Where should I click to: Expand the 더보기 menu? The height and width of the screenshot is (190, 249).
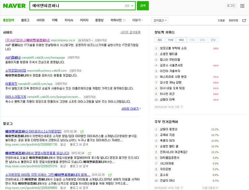click(x=138, y=20)
